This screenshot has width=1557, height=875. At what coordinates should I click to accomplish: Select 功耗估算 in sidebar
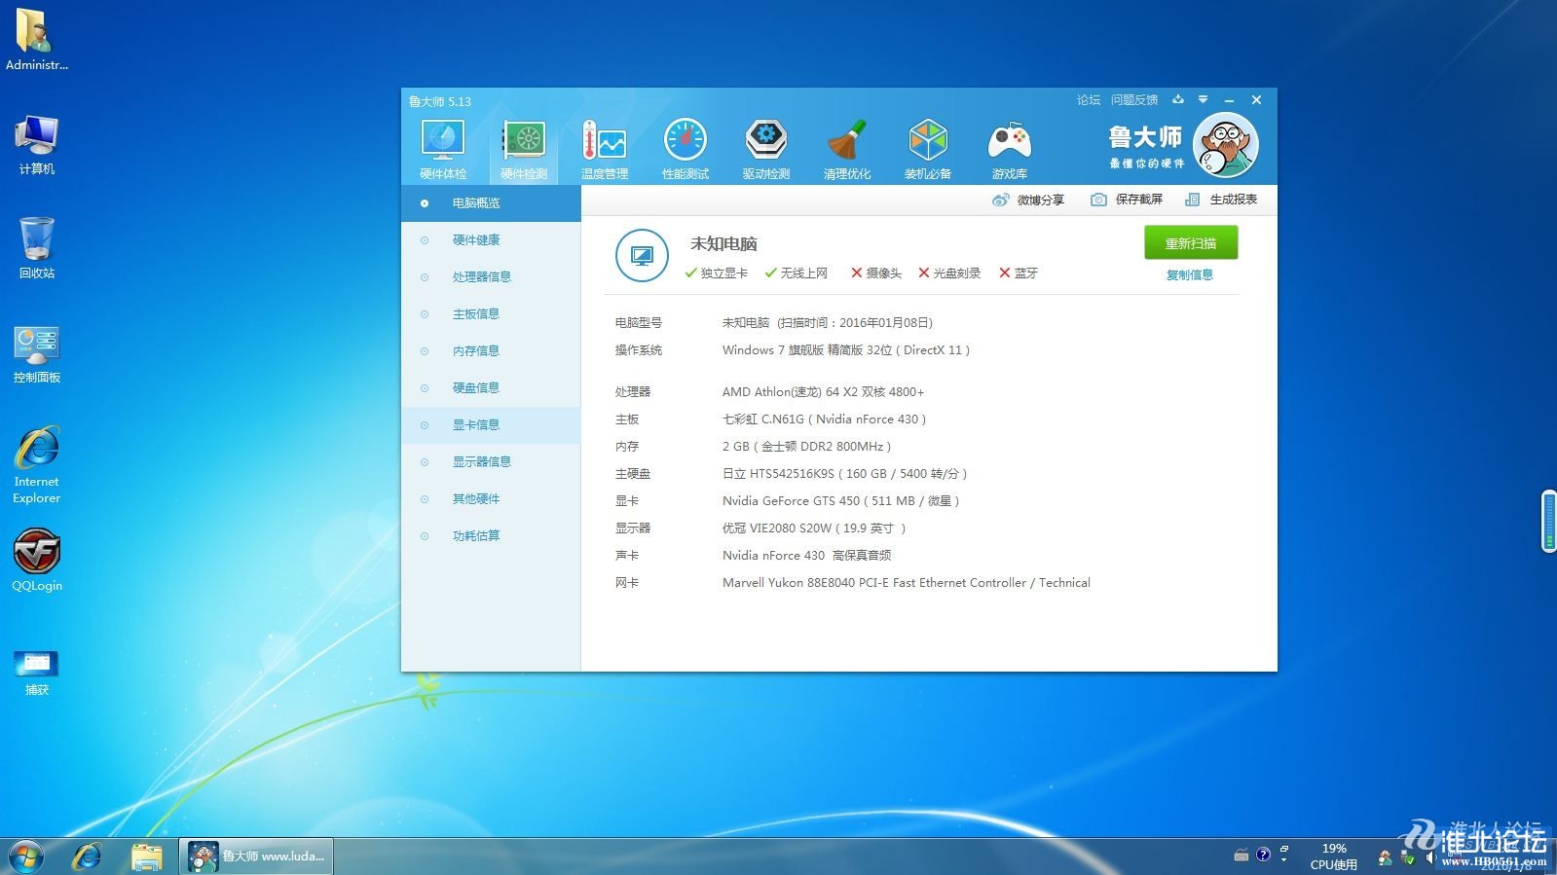tap(491, 536)
